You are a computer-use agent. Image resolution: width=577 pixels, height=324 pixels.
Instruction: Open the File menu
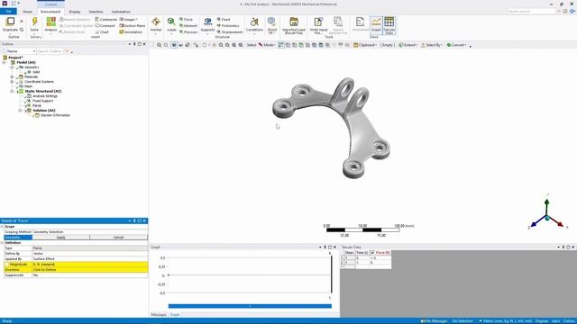8,12
